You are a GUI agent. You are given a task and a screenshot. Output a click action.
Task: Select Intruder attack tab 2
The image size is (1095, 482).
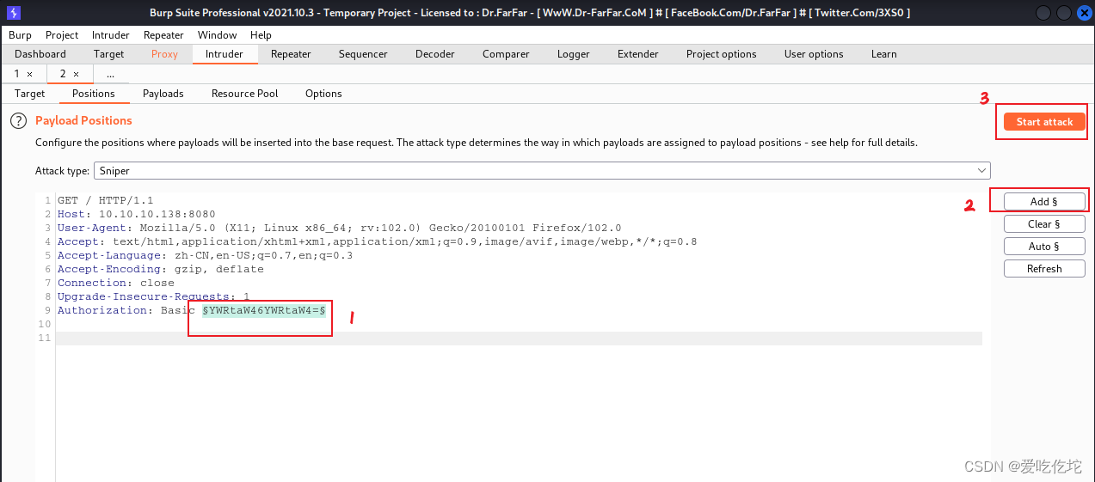pyautogui.click(x=64, y=74)
